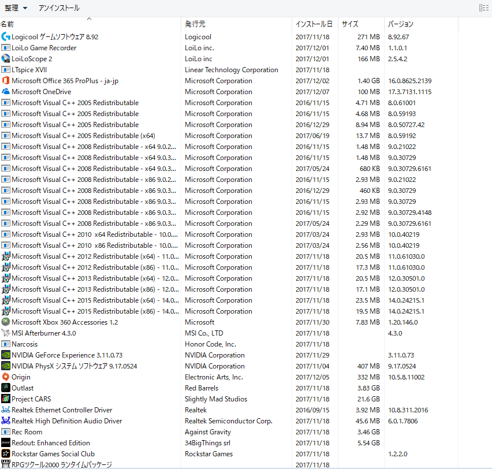Click publisher MSI Co., LTD
This screenshot has width=492, height=469.
pyautogui.click(x=204, y=333)
